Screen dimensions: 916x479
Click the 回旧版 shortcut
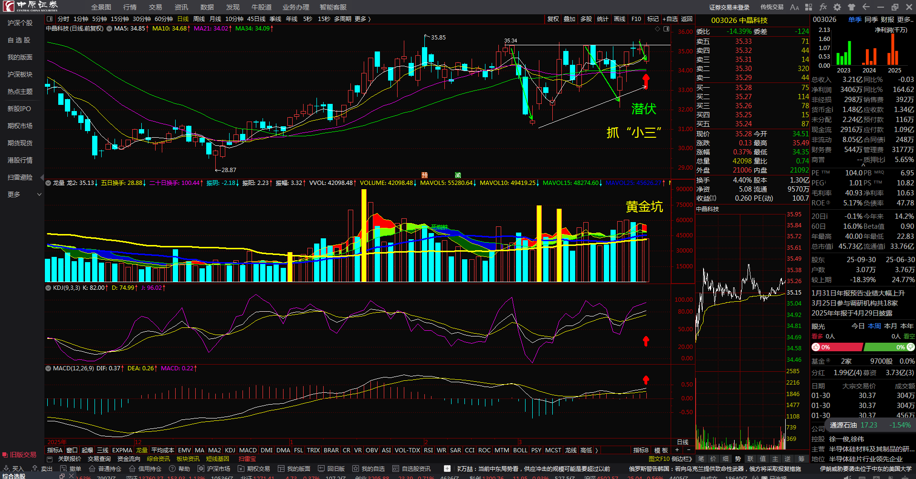(x=331, y=469)
